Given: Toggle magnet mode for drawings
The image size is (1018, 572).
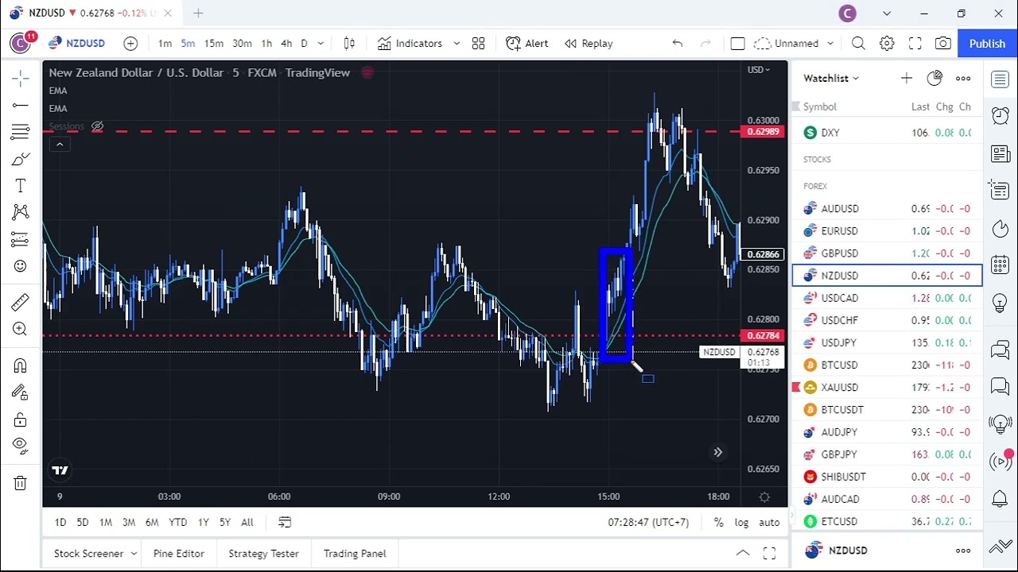Looking at the screenshot, I should 21,365.
